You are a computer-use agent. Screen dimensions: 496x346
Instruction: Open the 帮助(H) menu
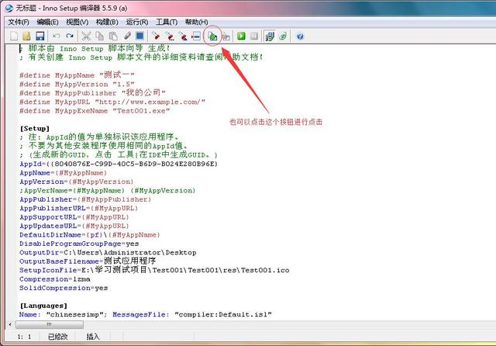(x=196, y=22)
